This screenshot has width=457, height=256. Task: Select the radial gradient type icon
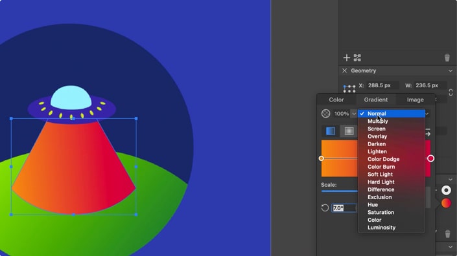(349, 131)
